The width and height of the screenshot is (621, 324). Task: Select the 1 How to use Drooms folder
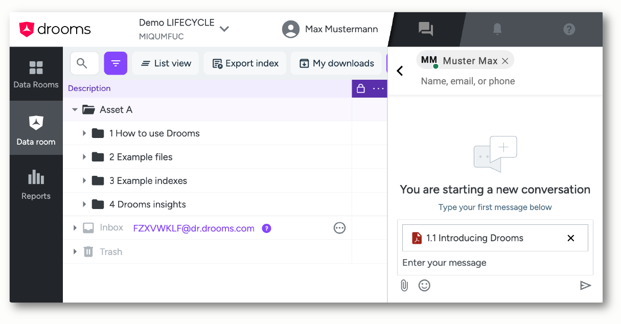point(154,133)
